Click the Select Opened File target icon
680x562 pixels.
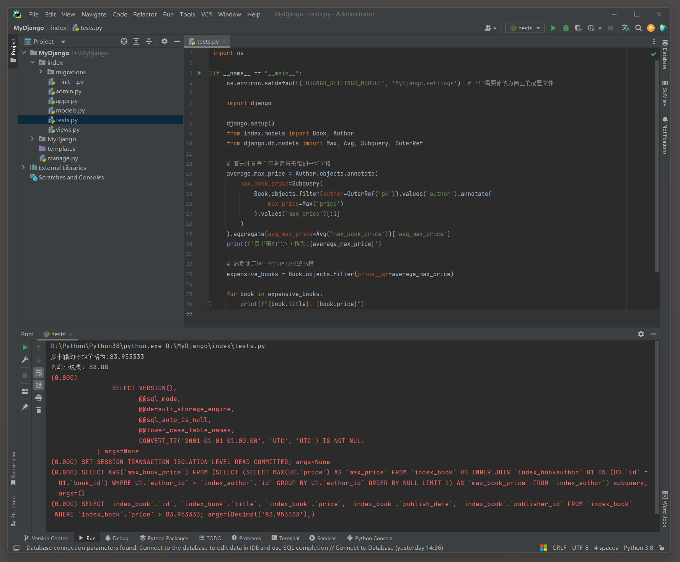(x=124, y=41)
